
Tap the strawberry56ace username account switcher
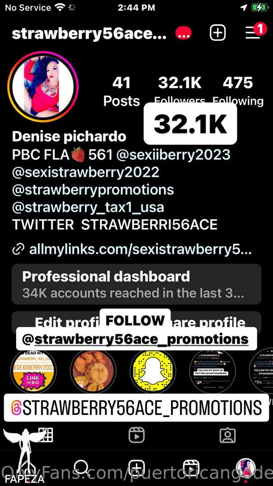[89, 34]
